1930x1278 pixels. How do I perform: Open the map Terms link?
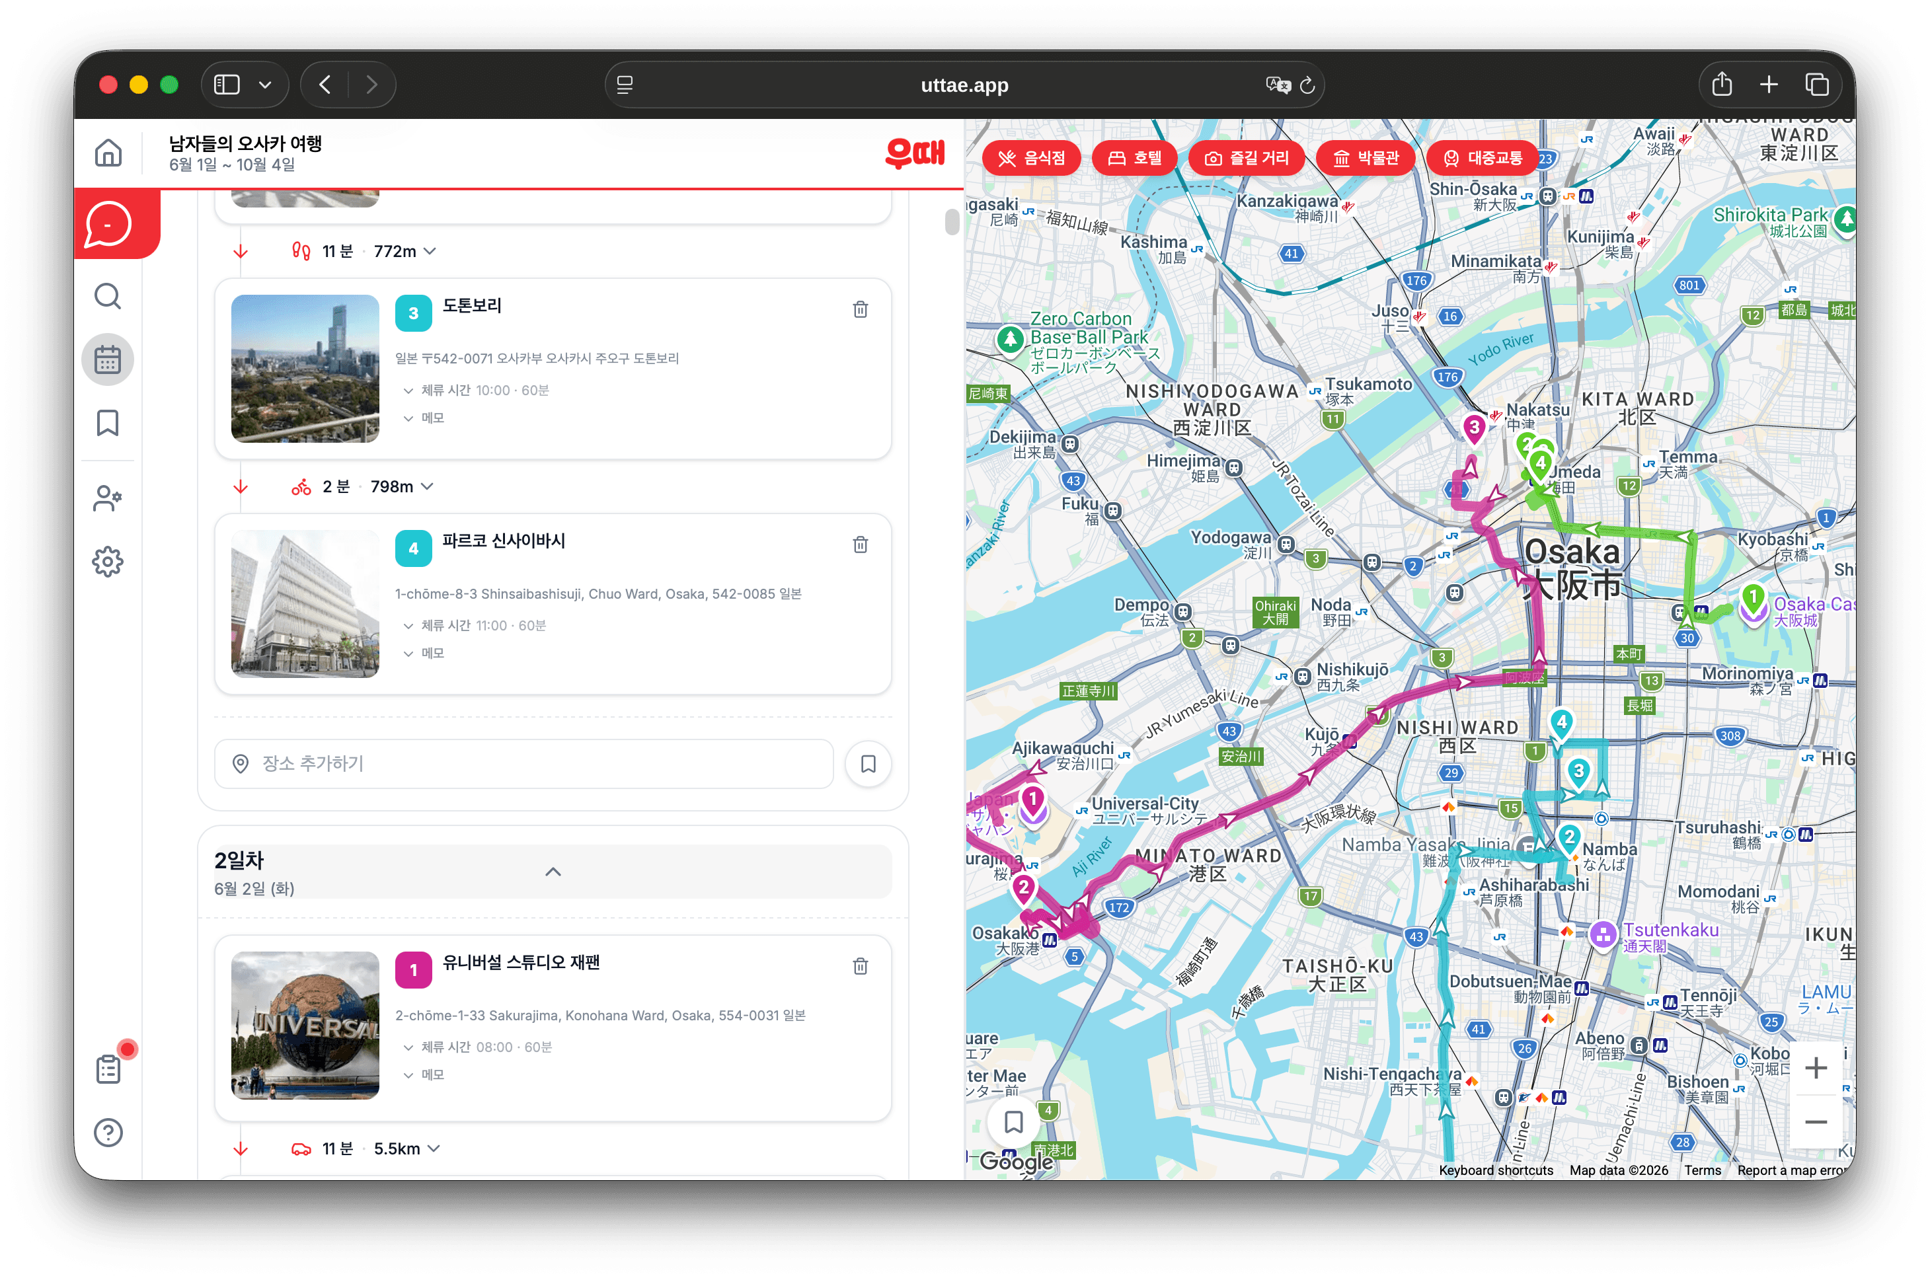tap(1702, 1170)
